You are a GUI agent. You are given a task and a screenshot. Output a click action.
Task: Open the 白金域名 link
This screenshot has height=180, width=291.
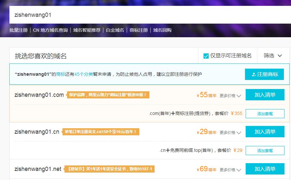(x=115, y=30)
